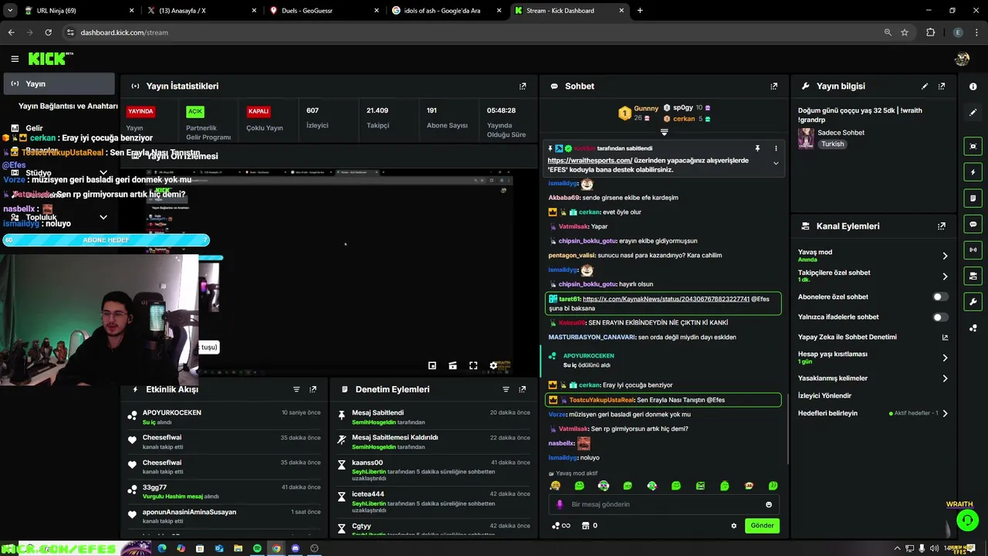Bookmark this page with star icon
This screenshot has height=556, width=988.
tap(905, 32)
